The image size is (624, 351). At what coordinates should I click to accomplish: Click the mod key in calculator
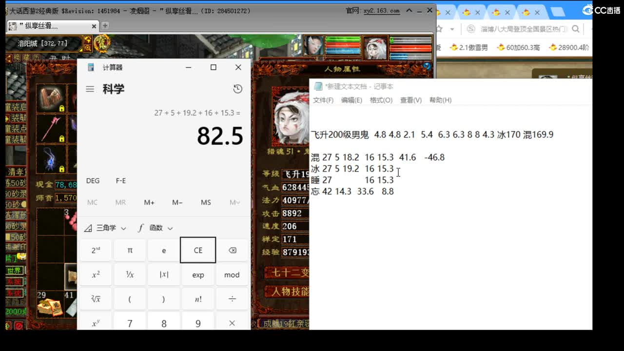point(232,274)
